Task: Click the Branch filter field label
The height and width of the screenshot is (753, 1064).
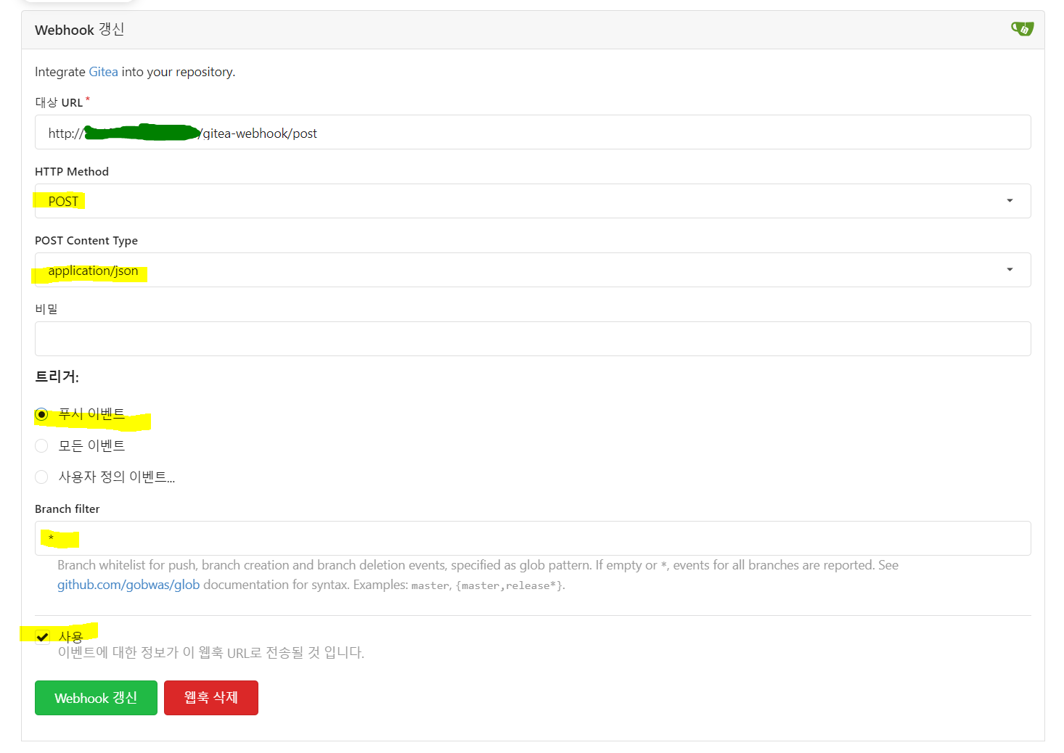Action: (x=67, y=509)
